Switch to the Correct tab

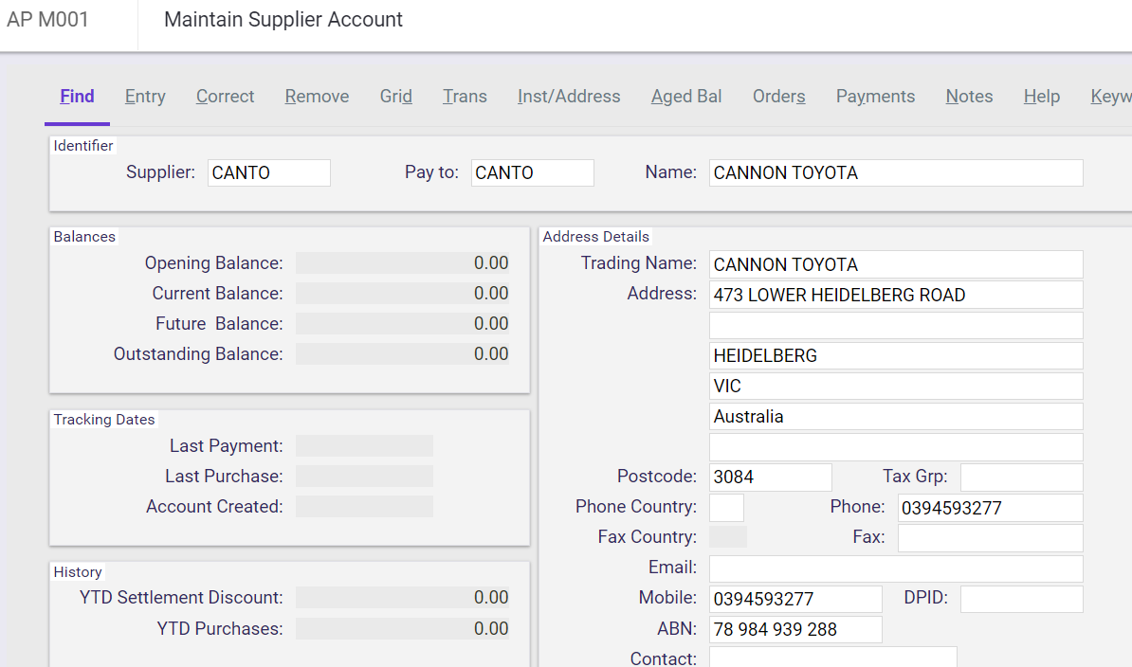coord(226,97)
